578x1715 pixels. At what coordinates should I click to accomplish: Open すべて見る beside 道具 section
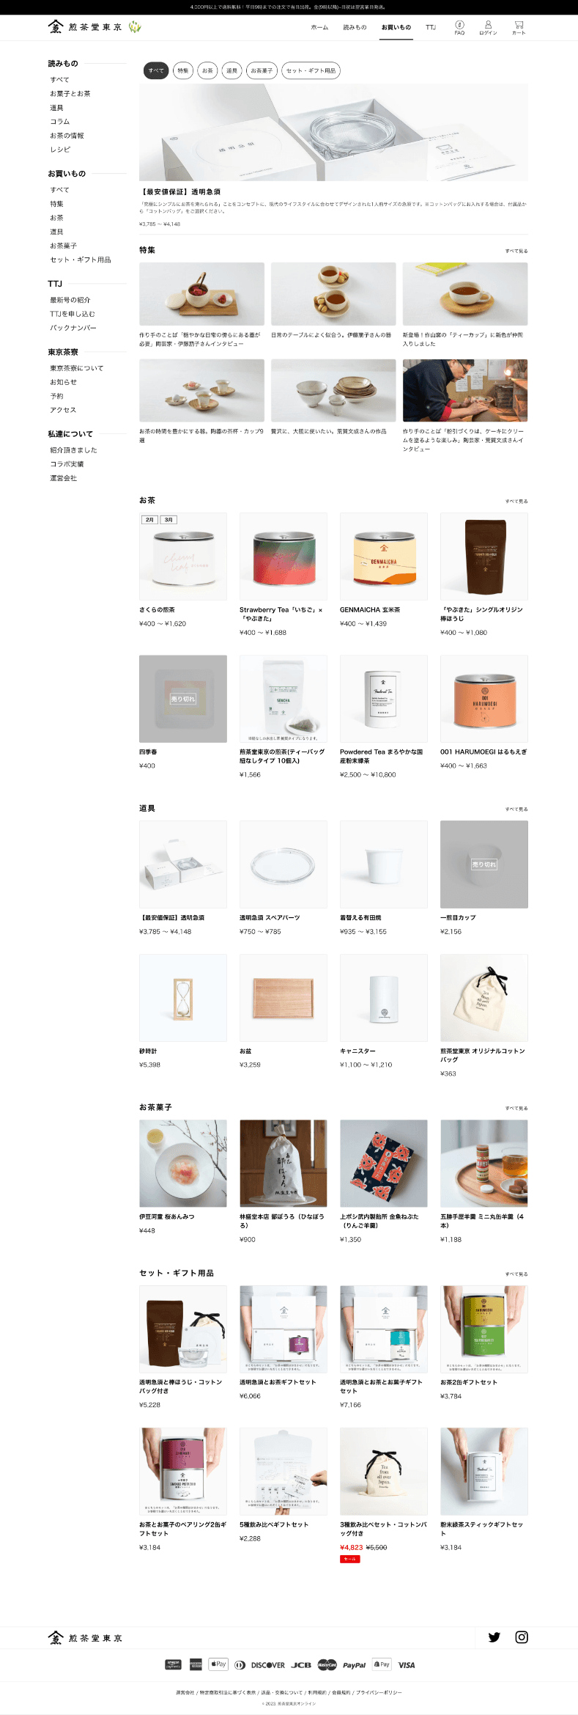point(516,809)
